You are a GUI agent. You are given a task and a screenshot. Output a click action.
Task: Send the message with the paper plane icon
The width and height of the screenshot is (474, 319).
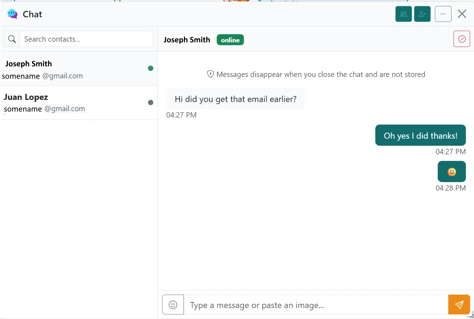pyautogui.click(x=459, y=304)
